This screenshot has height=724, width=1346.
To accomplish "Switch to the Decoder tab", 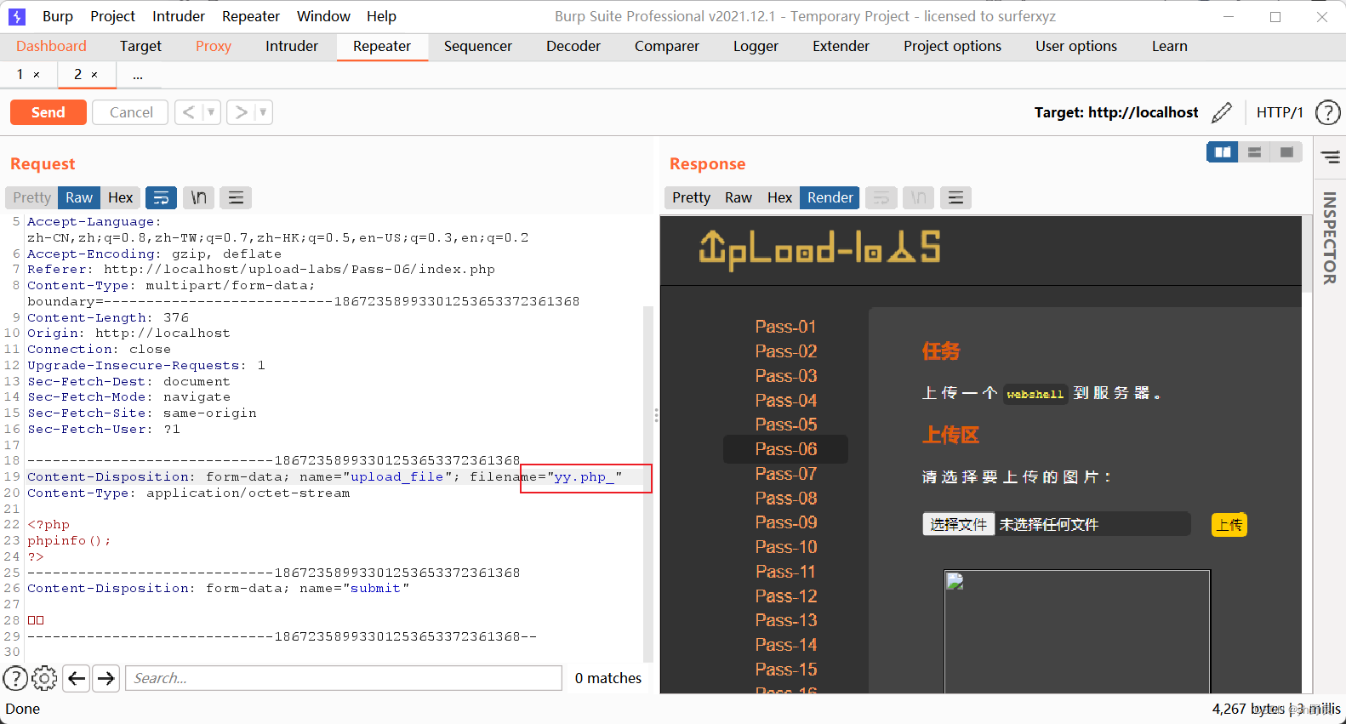I will pyautogui.click(x=573, y=46).
